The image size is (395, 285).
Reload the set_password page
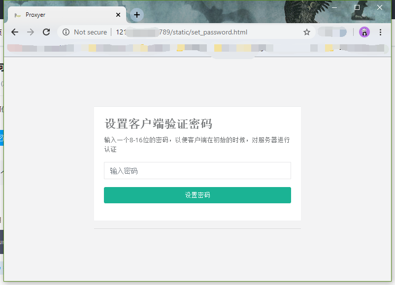(46, 32)
